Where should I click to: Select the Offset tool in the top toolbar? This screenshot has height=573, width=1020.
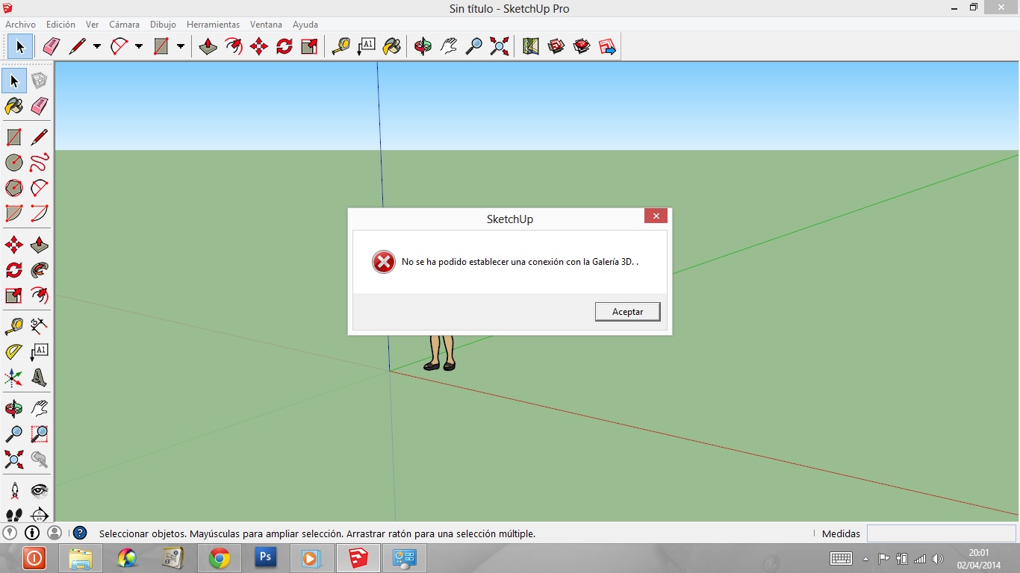(x=234, y=46)
